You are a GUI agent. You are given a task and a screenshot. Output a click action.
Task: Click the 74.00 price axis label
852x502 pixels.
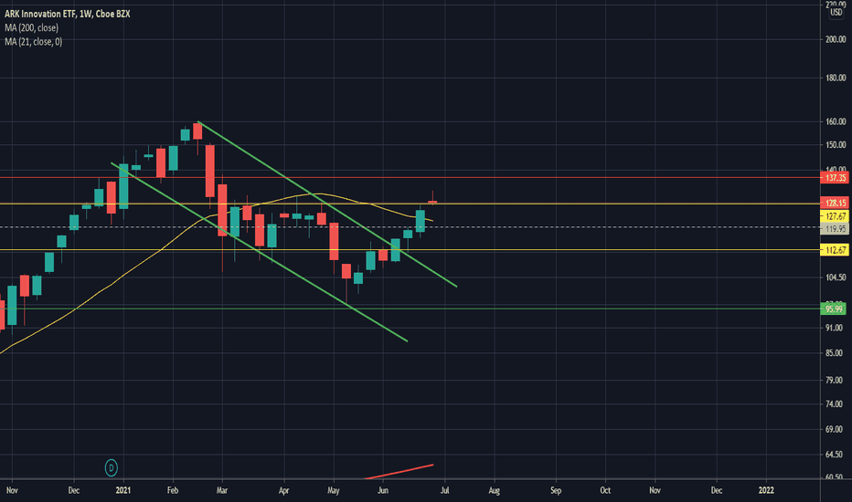pos(834,403)
